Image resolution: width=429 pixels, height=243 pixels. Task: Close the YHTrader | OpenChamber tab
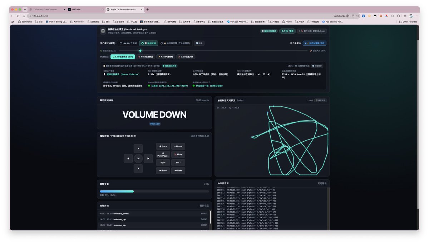[64, 9]
